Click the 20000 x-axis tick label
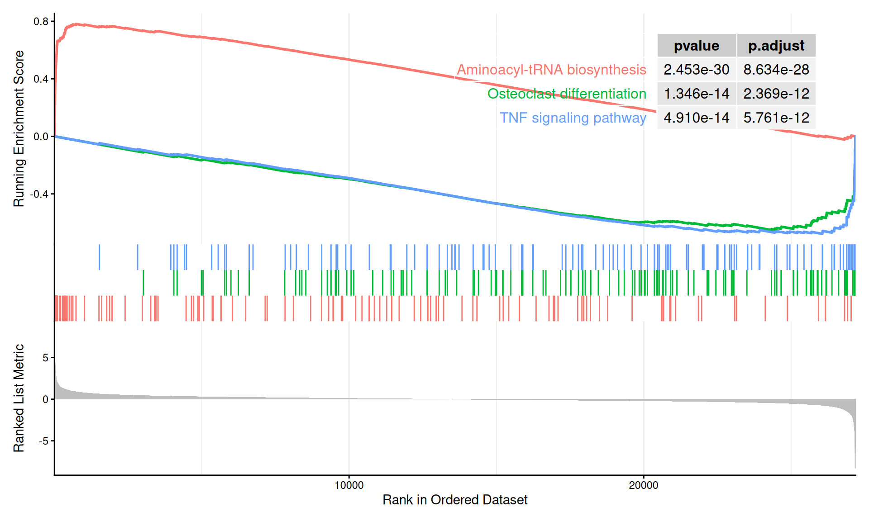This screenshot has height=521, width=869. coord(643,485)
